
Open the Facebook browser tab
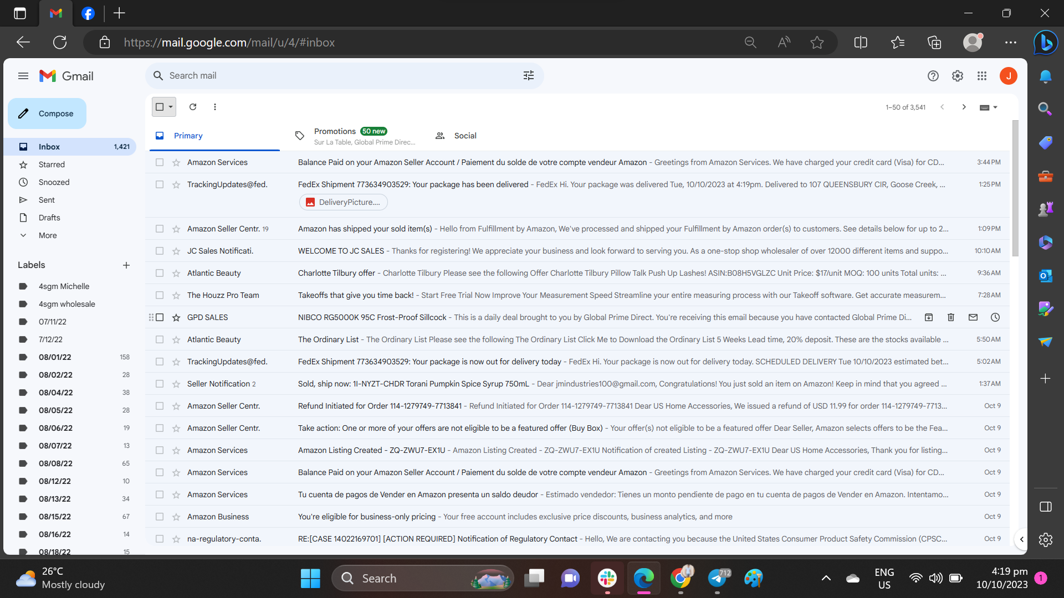88,13
